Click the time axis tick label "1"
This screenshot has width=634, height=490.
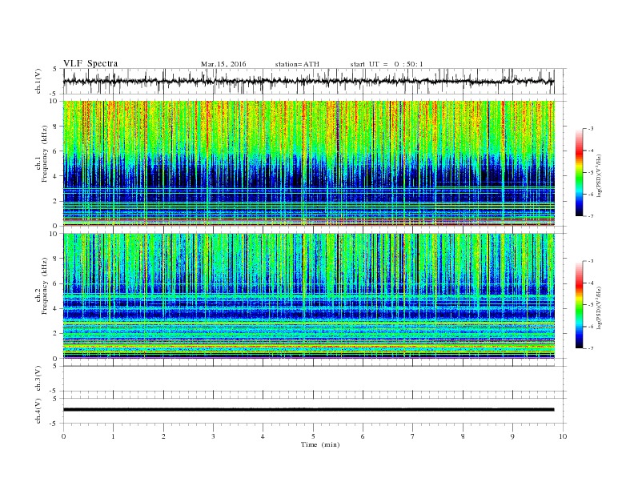(x=113, y=436)
